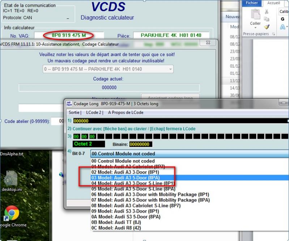289x241 pixels.
Task: Click the LCode 2 menu item
Action: tap(94, 113)
